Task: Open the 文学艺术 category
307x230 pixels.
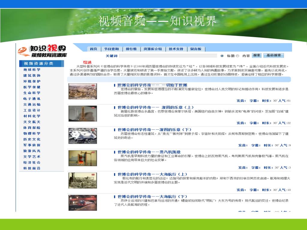Action: (x=32, y=157)
